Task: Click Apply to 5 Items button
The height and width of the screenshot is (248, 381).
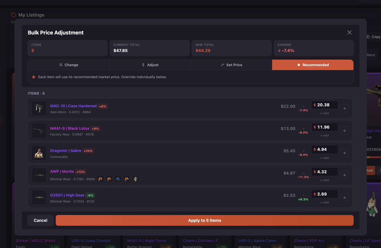Action: click(204, 220)
